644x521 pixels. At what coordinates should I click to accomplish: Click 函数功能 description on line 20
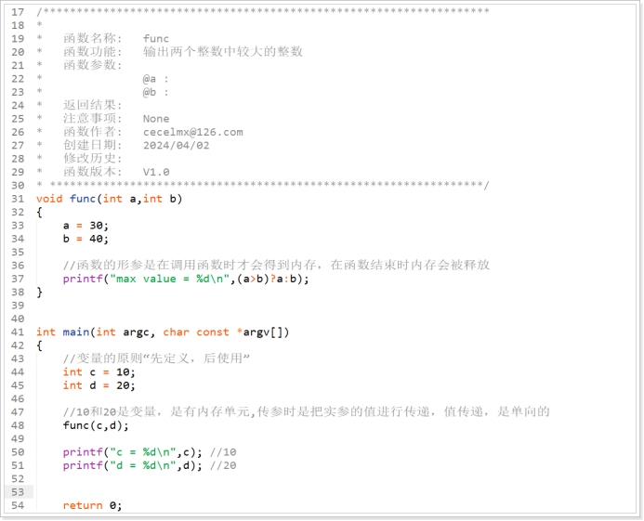tap(223, 52)
